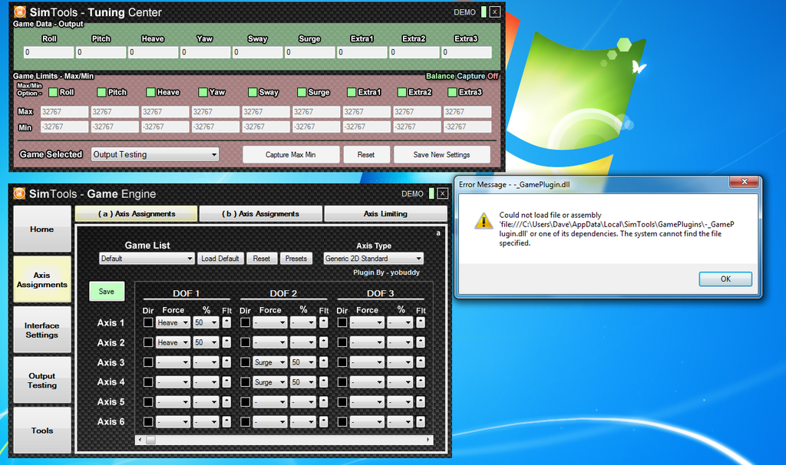Screen dimensions: 786x465
Task: Check Dir box for Axis 1 DOF 1
Action: point(148,322)
